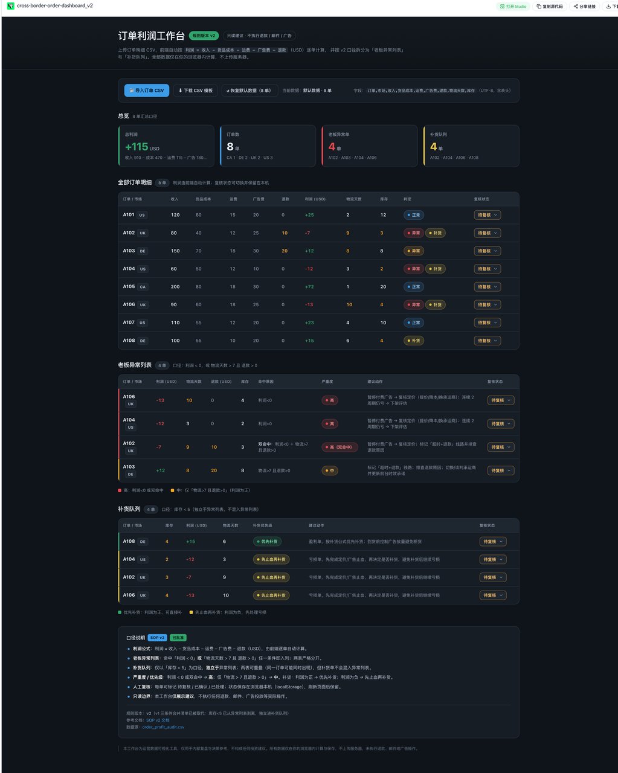Select the 老板异常单 summary card
This screenshot has height=773, width=618.
point(369,146)
